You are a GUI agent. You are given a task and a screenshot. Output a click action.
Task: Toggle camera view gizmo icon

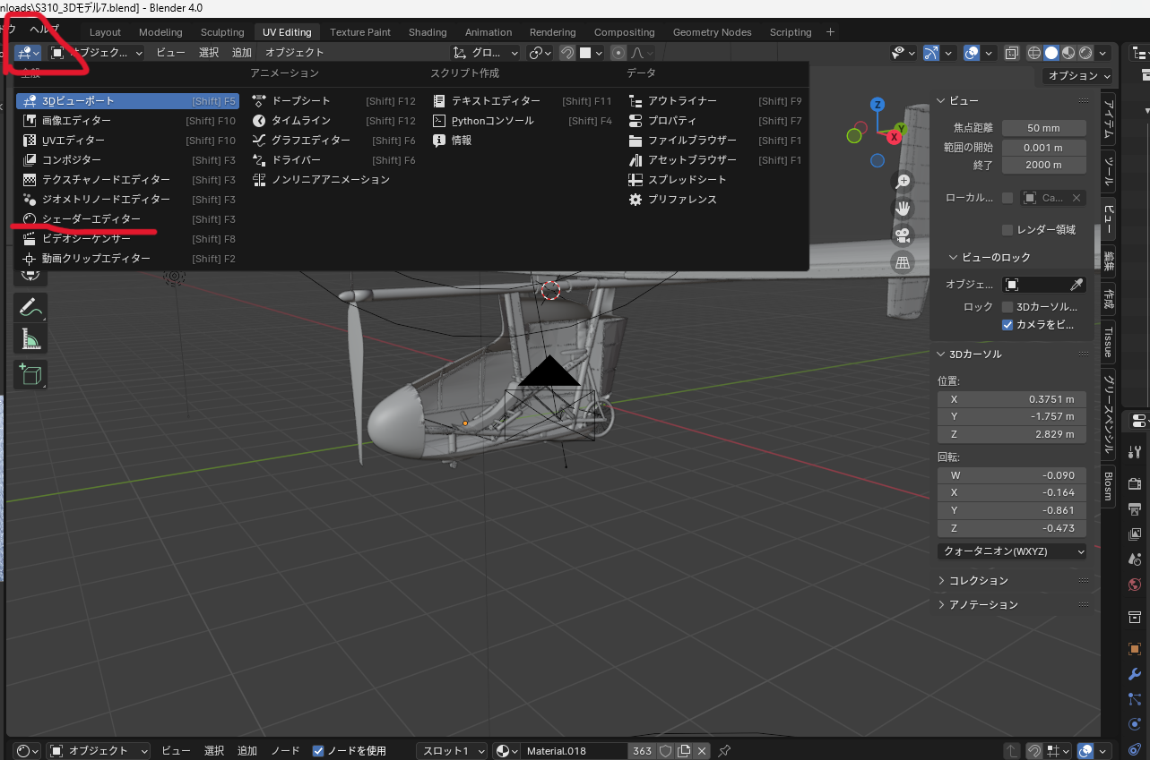[903, 235]
